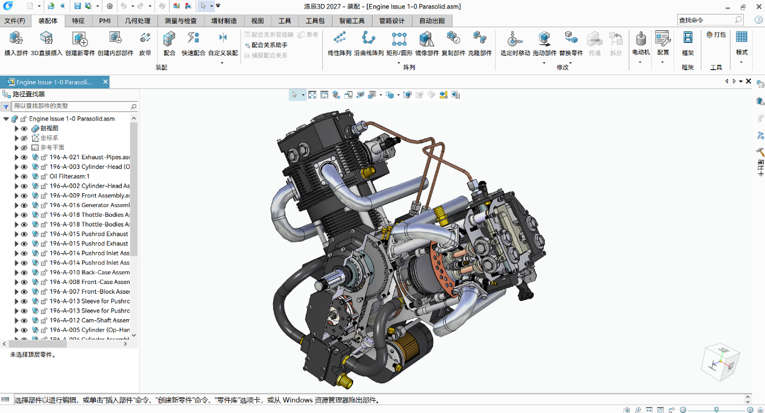765x413 pixels.
Task: Select the 3D直接插入 tool
Action: tap(47, 39)
